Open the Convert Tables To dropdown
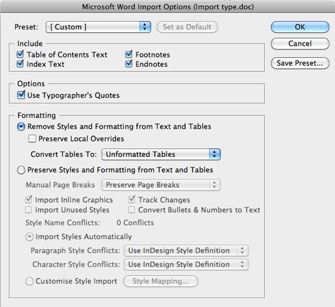This screenshot has width=335, height=307. point(161,154)
